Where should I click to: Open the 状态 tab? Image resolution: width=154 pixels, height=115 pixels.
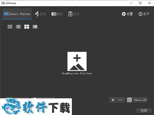pyautogui.click(x=74, y=14)
